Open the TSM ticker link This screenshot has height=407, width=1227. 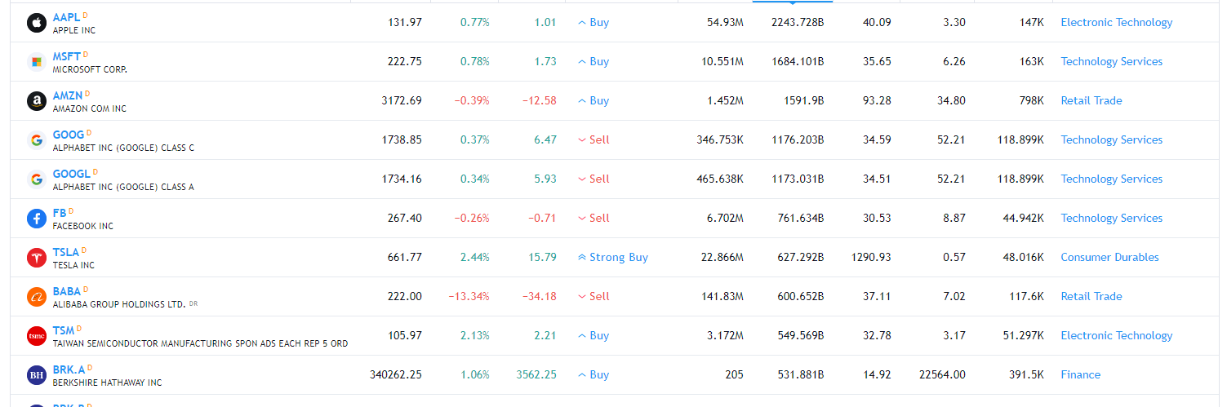coord(64,330)
